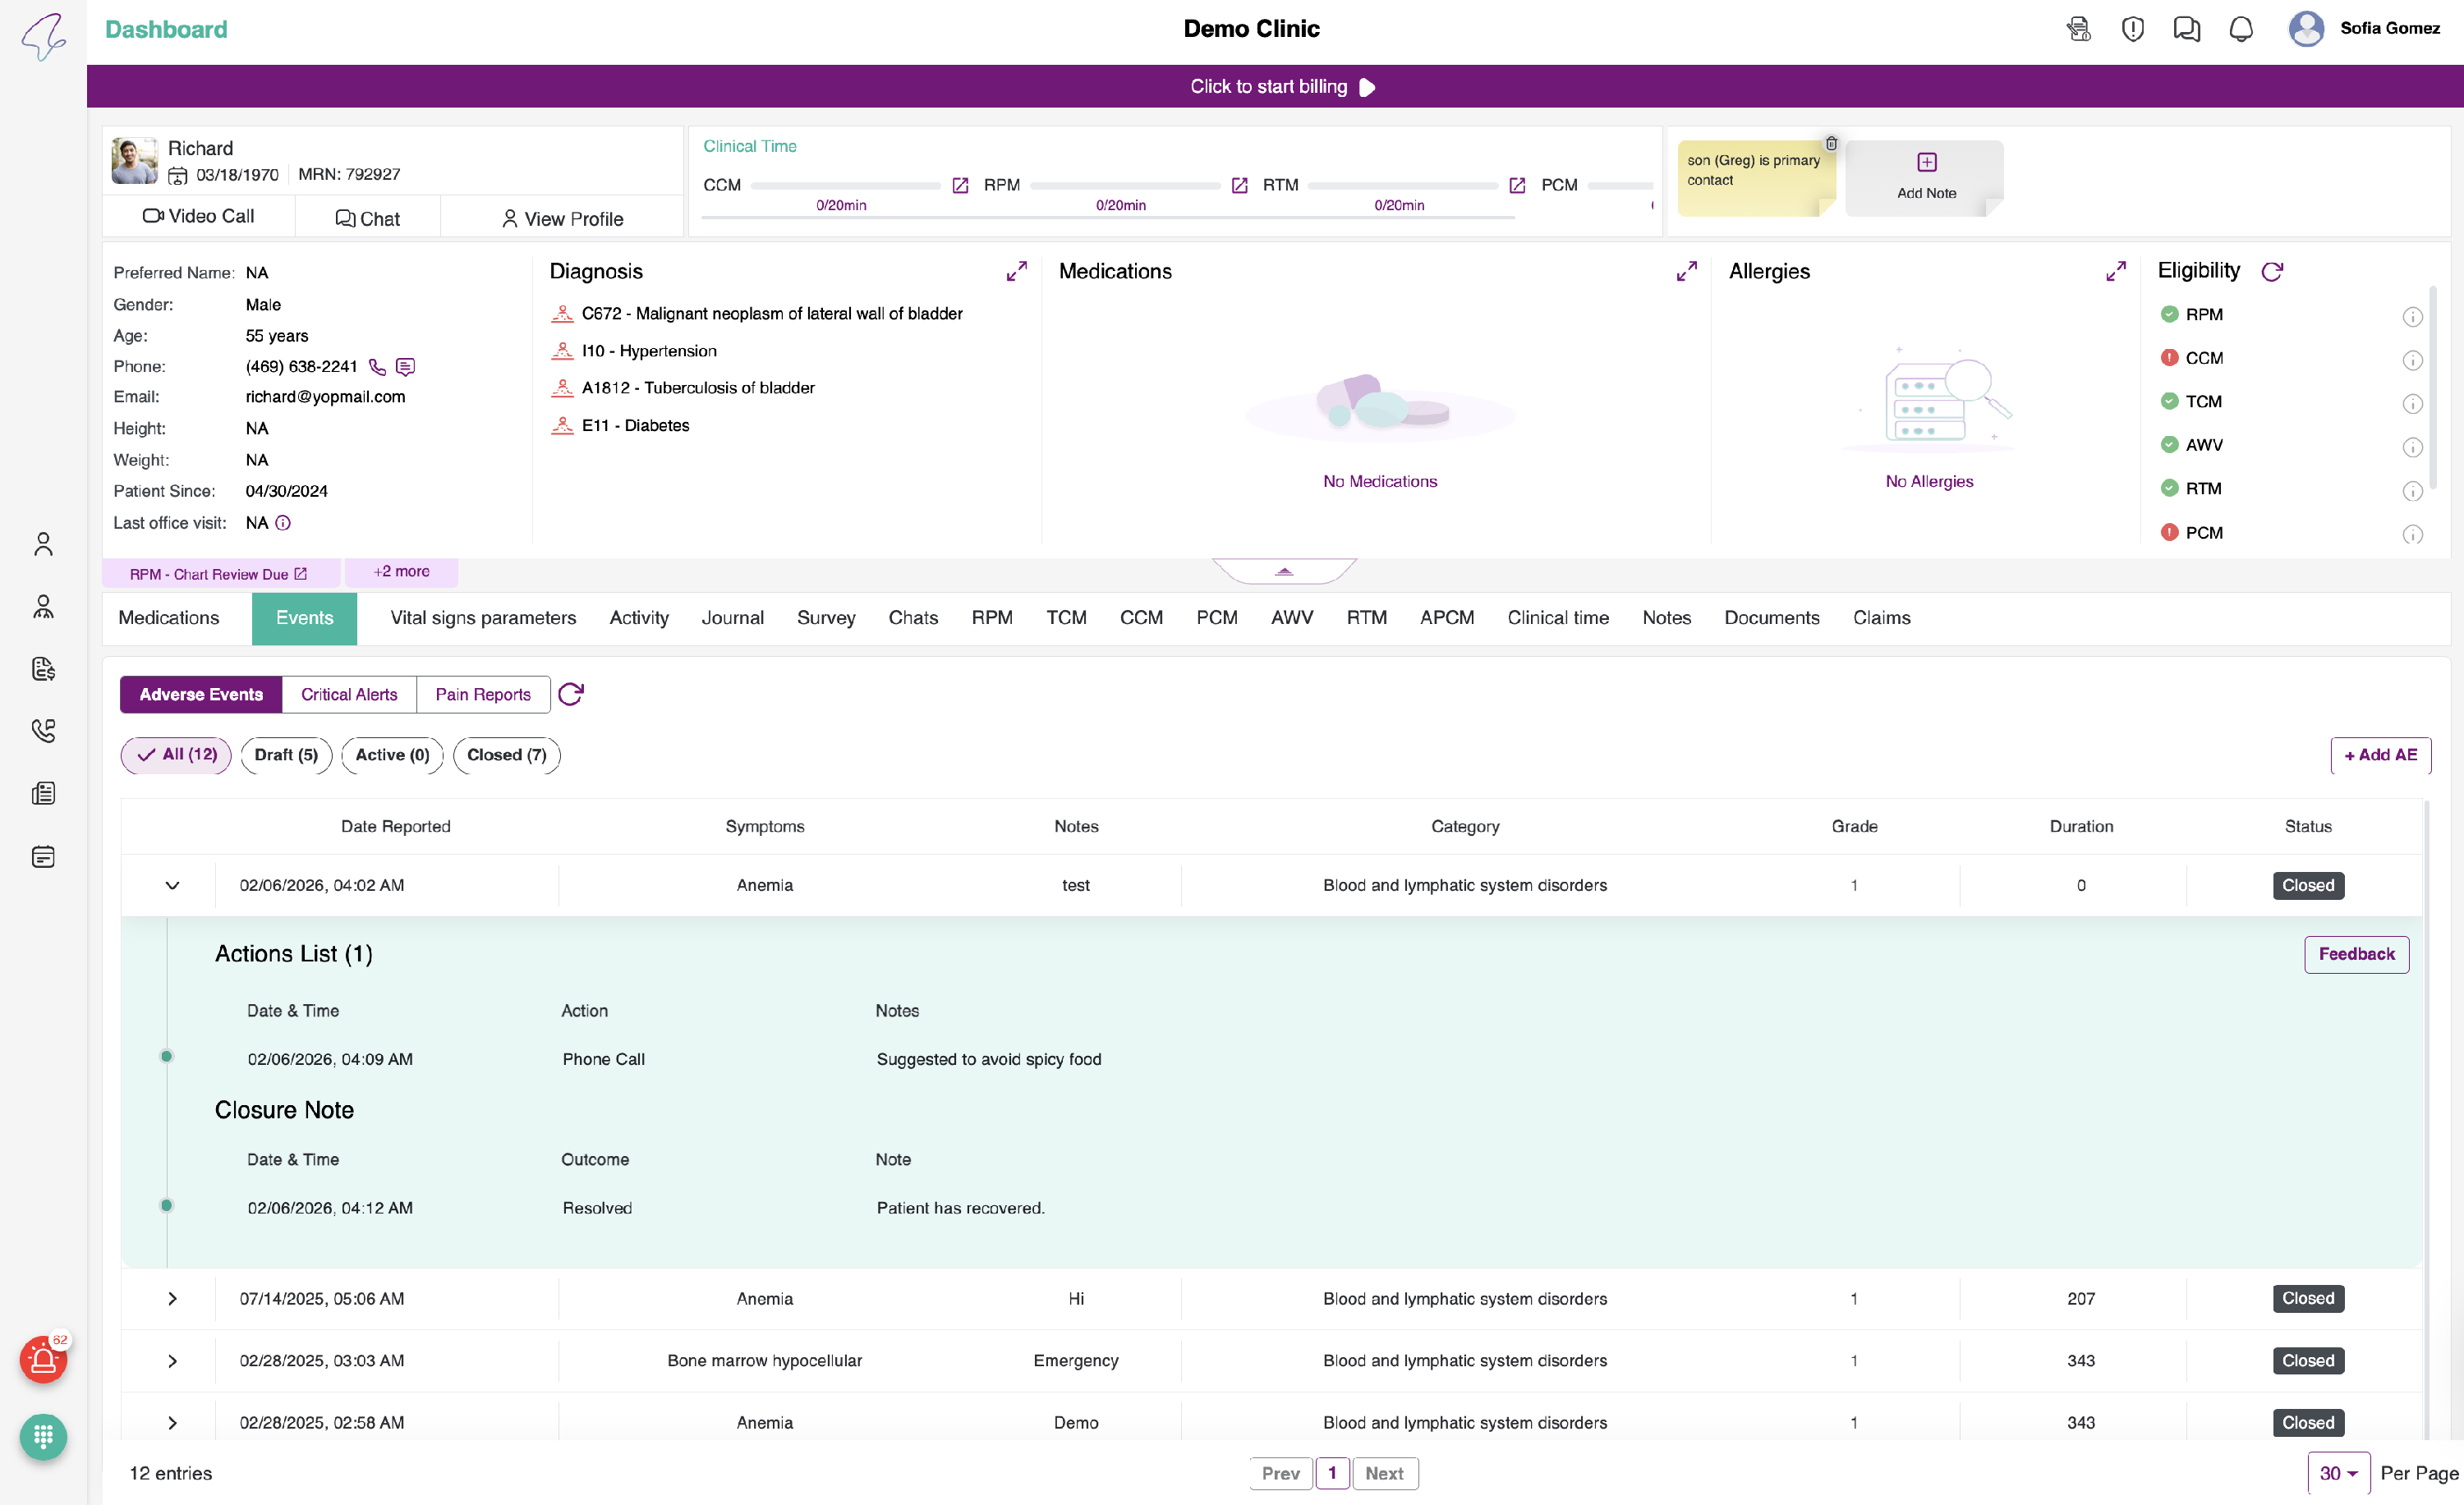
Task: Click the notification bell icon in header
Action: (2241, 29)
